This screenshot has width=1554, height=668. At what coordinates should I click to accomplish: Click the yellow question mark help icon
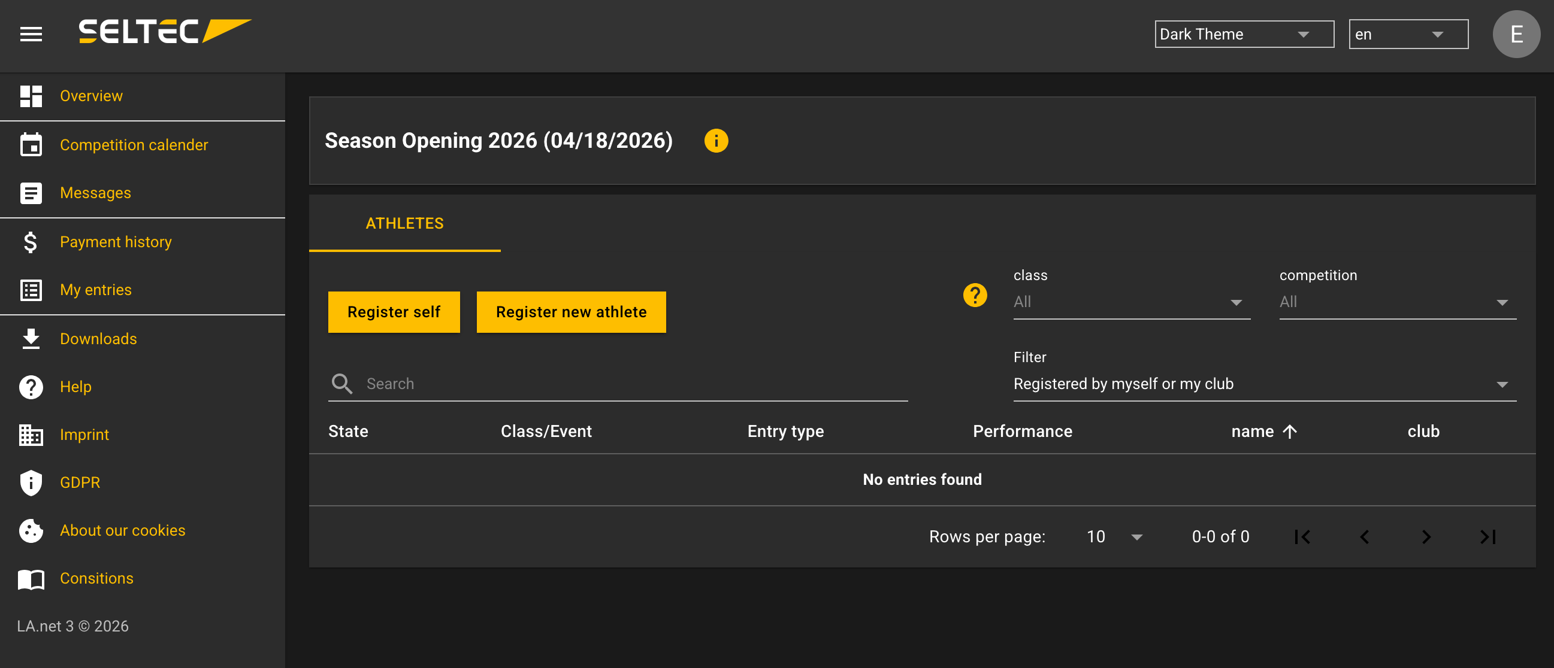[x=974, y=295]
